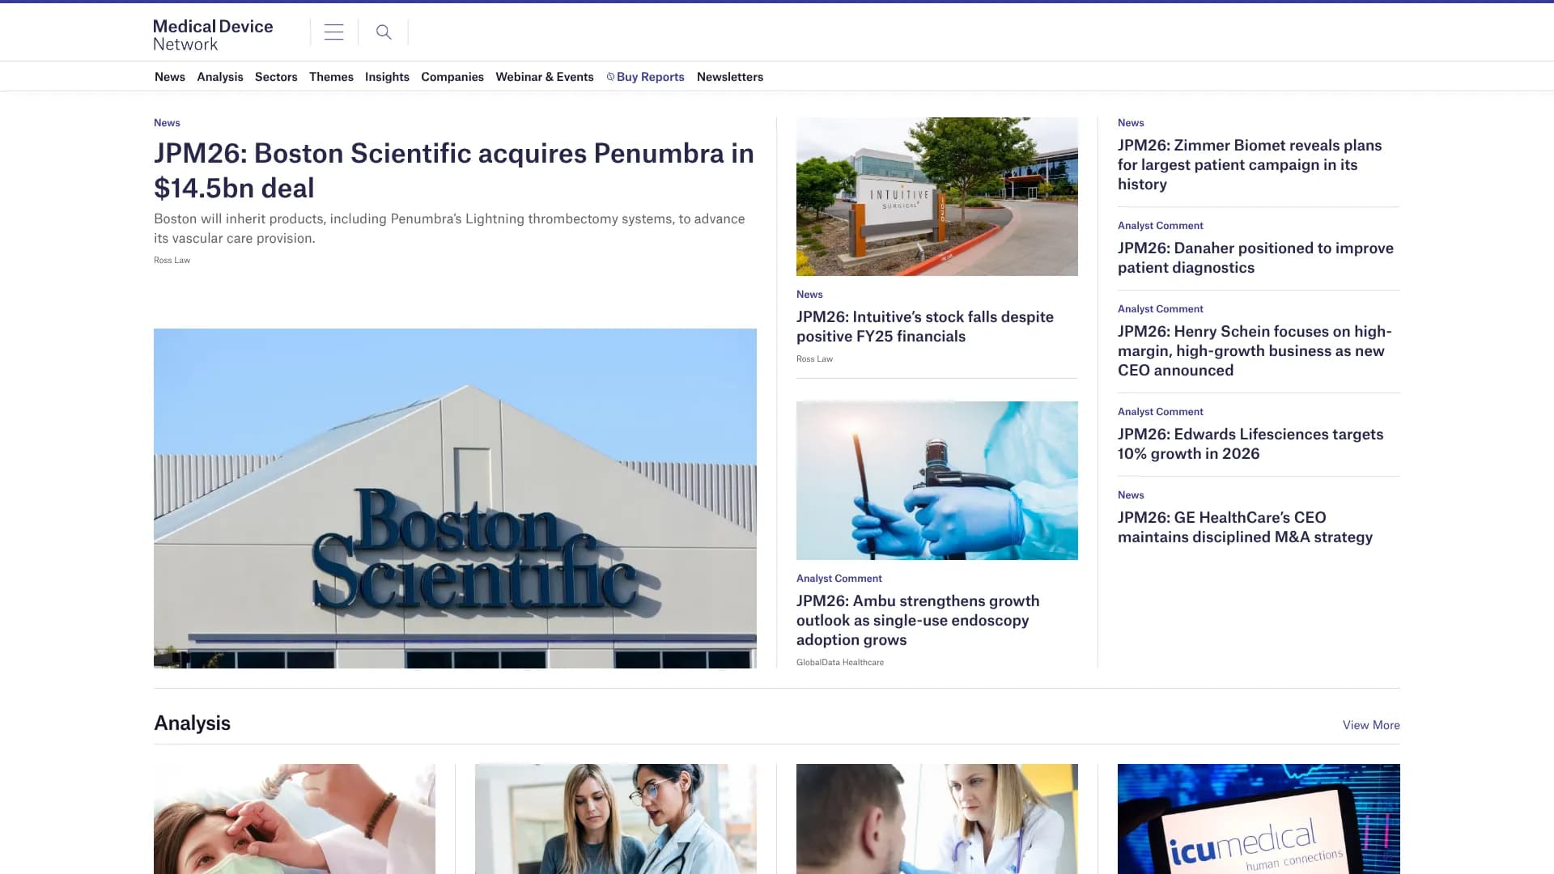The height and width of the screenshot is (874, 1554).
Task: Open the Boston Scientific acquires Penumbra headline
Action: pyautogui.click(x=454, y=171)
